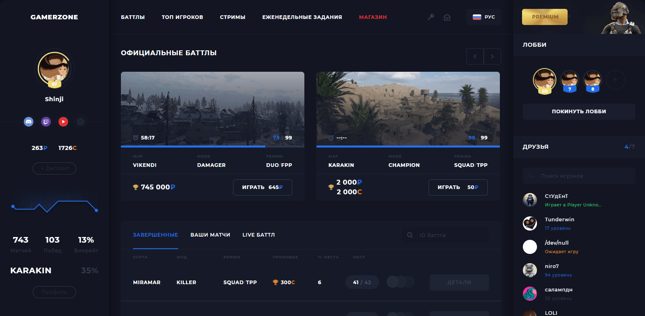Click /dev/null friend avatar
The image size is (645, 316).
(x=530, y=247)
